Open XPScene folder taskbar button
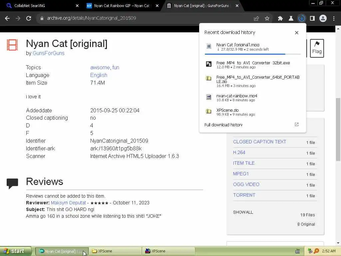 [x=115, y=251]
